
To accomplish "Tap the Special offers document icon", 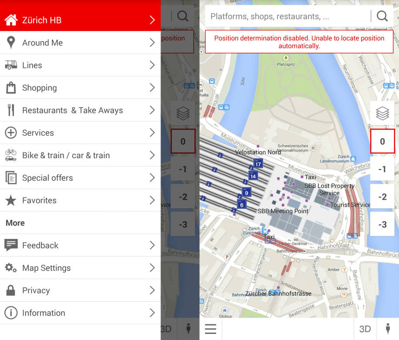I will click(11, 177).
